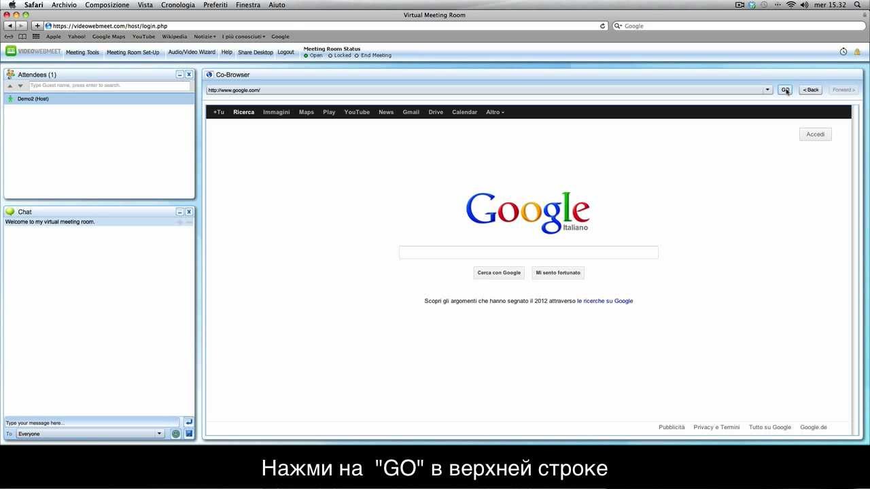Open the Preferiti menu in menu bar
The image size is (870, 489).
coord(215,5)
